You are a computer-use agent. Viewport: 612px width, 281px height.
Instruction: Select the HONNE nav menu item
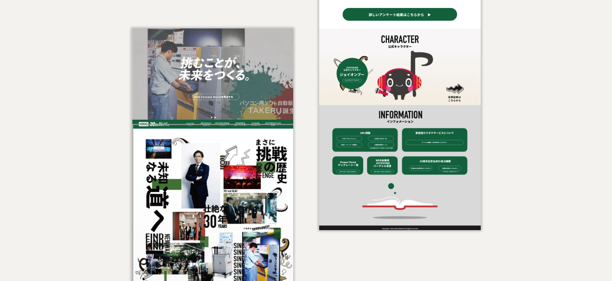click(255, 124)
